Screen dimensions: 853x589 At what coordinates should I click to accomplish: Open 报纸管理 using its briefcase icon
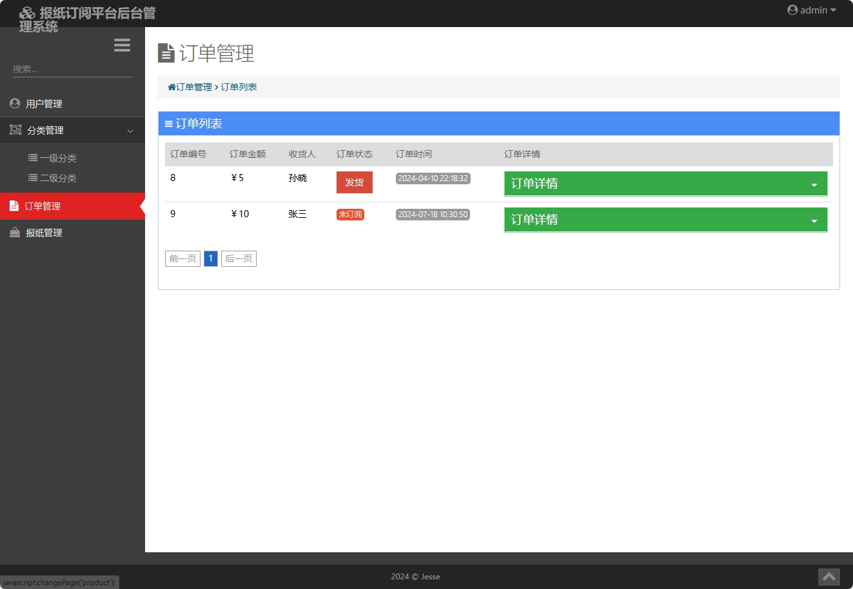[x=14, y=232]
